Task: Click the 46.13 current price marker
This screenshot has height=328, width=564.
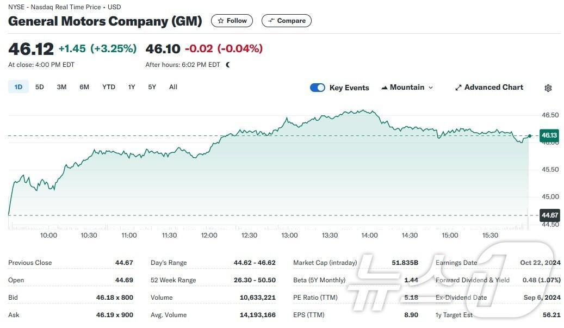Action: (549, 135)
